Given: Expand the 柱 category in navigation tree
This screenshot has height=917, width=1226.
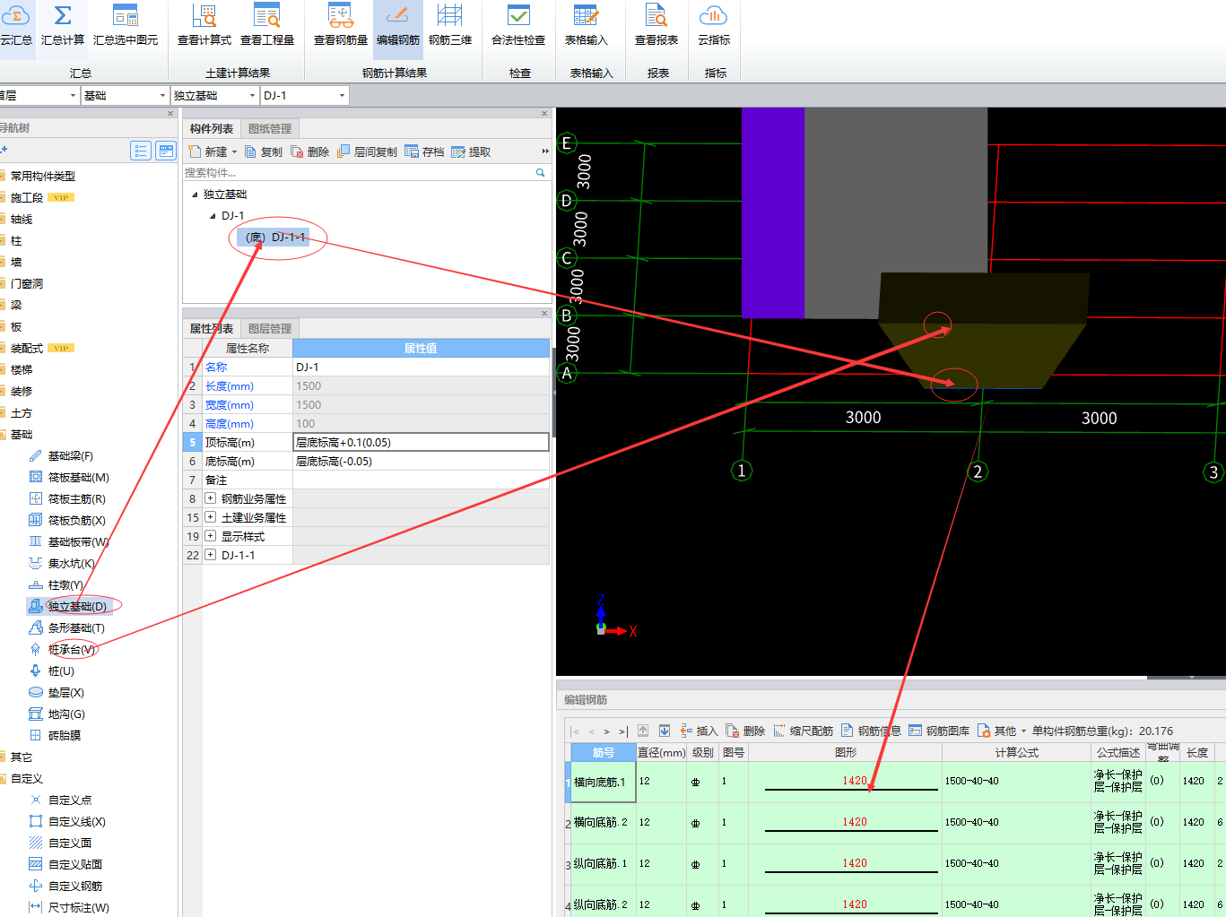Looking at the screenshot, I should click(x=16, y=241).
